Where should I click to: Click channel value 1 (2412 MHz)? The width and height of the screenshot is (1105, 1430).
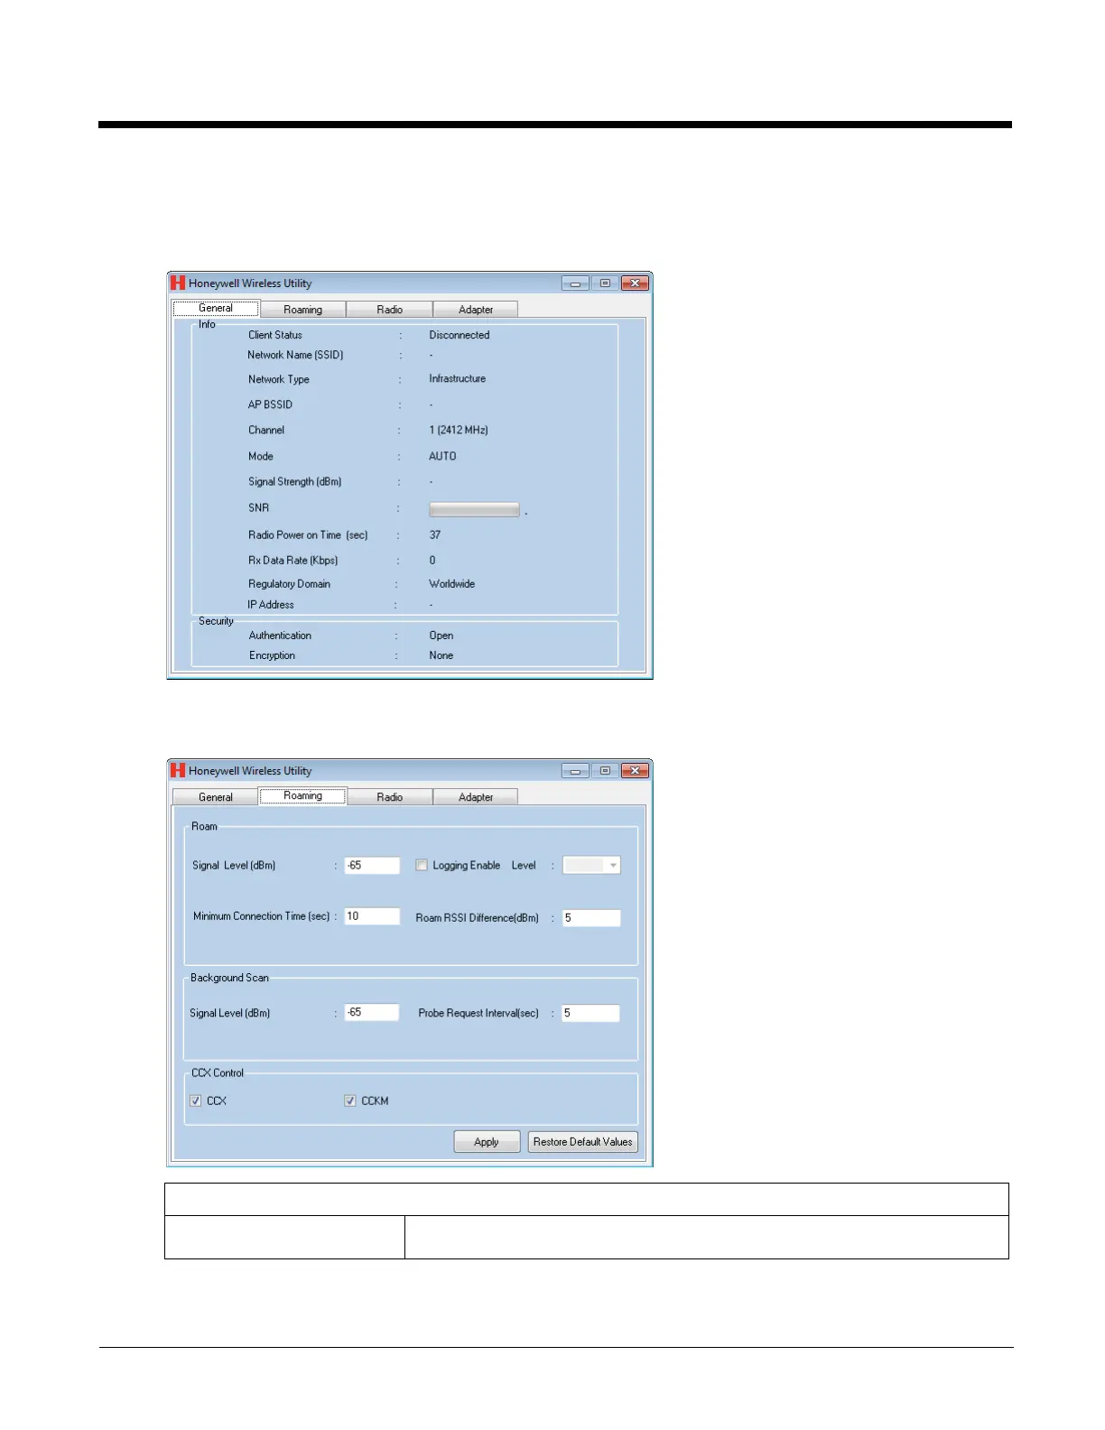tap(459, 430)
